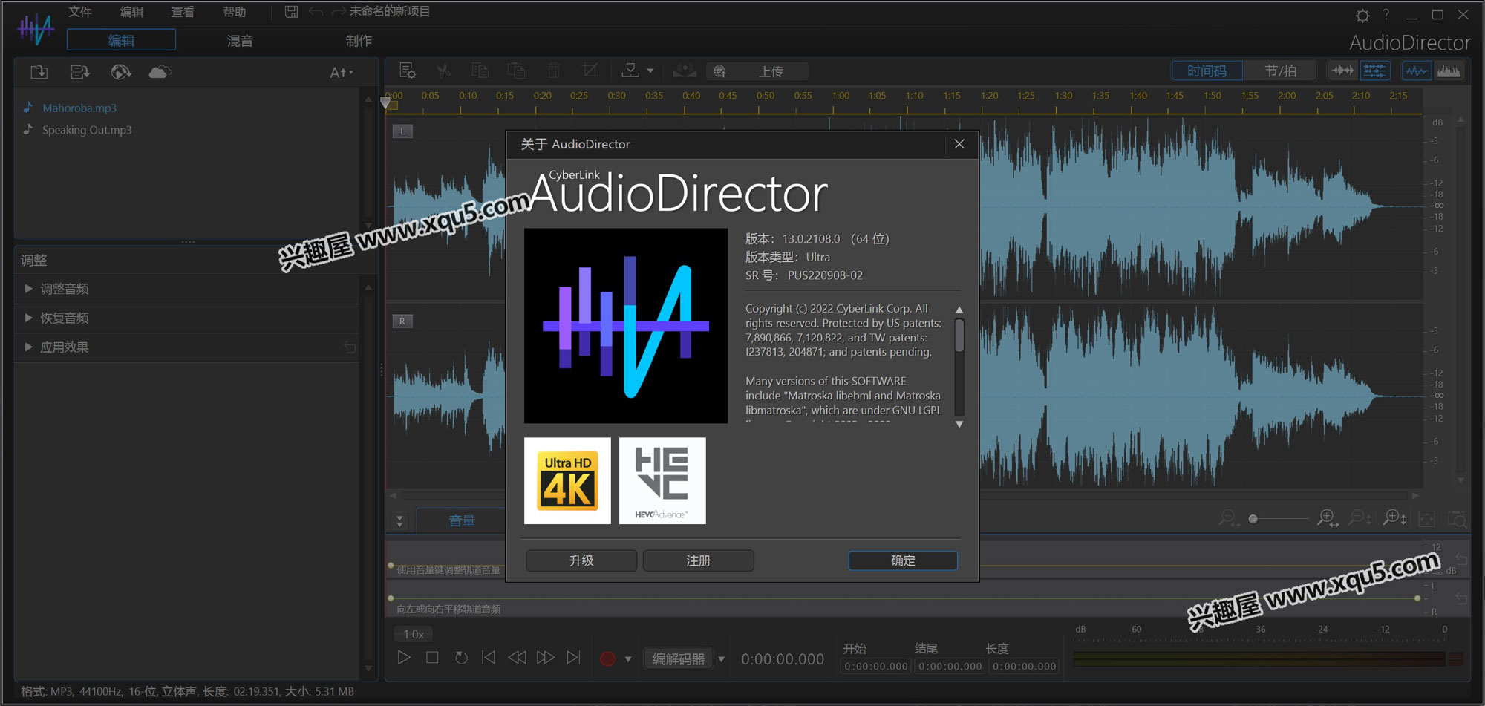
Task: Switch to the 混音 tab
Action: [x=240, y=41]
